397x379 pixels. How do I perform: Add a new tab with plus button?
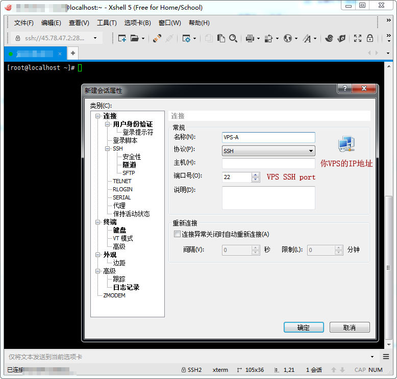pyautogui.click(x=73, y=53)
